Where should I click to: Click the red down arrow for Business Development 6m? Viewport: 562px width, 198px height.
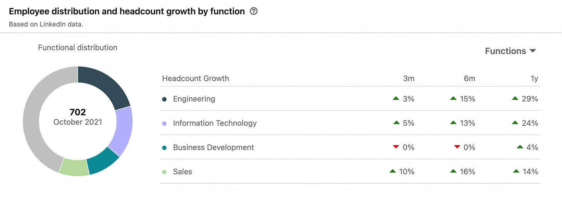(x=457, y=147)
